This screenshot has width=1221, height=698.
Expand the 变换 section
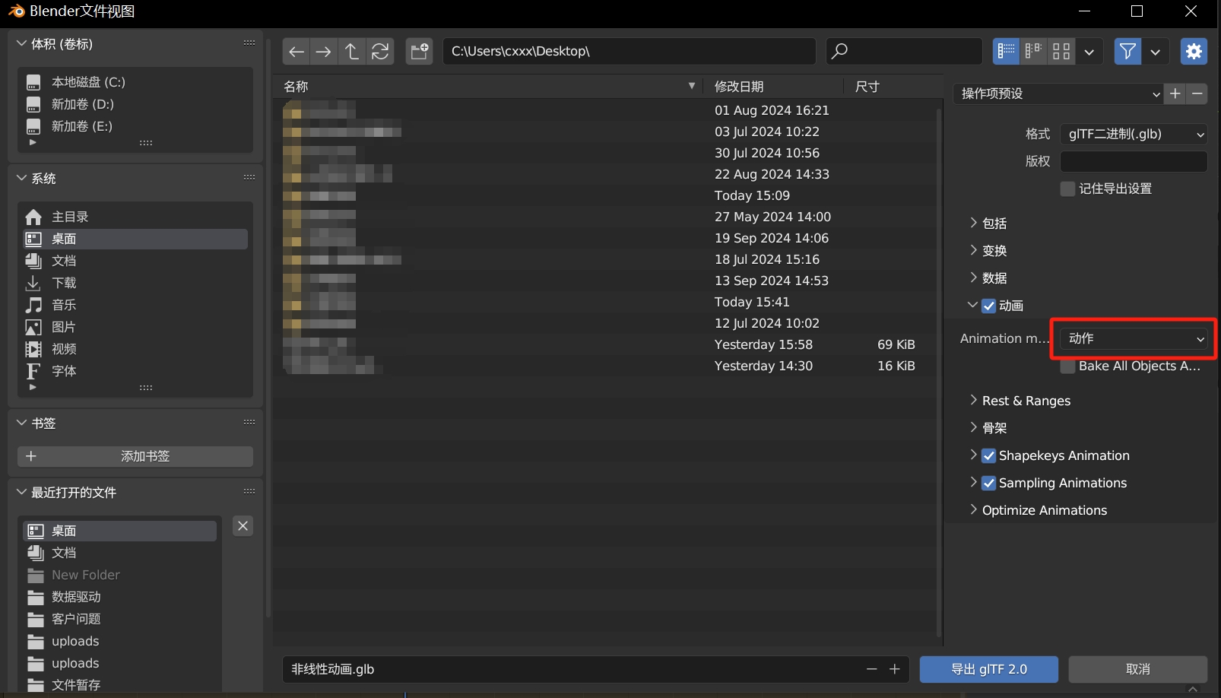click(x=973, y=250)
